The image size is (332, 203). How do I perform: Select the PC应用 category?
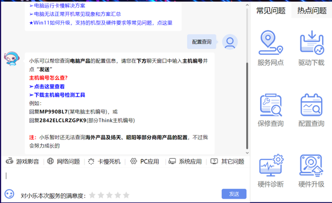coord(144,162)
